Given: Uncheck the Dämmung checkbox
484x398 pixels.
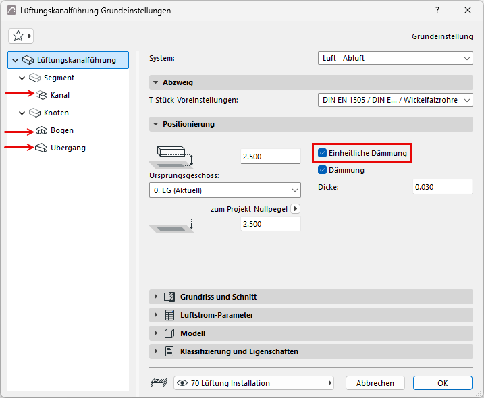Looking at the screenshot, I should tap(322, 170).
